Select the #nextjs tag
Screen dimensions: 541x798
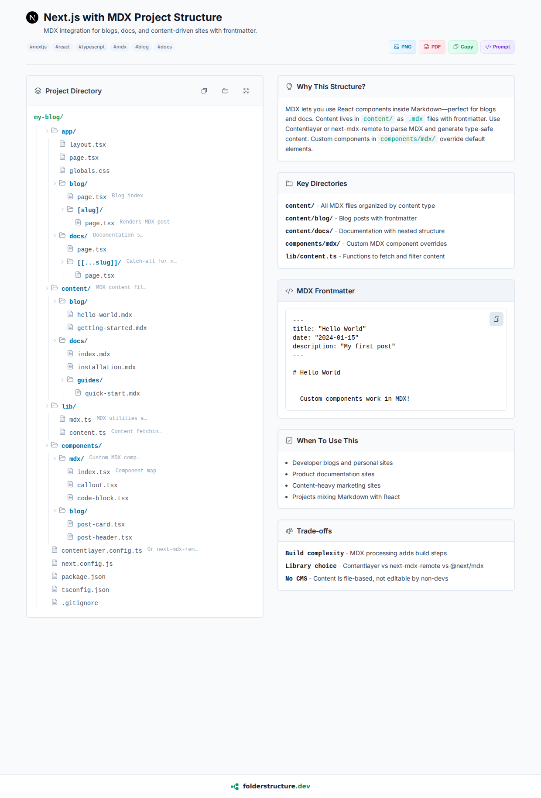pos(38,47)
